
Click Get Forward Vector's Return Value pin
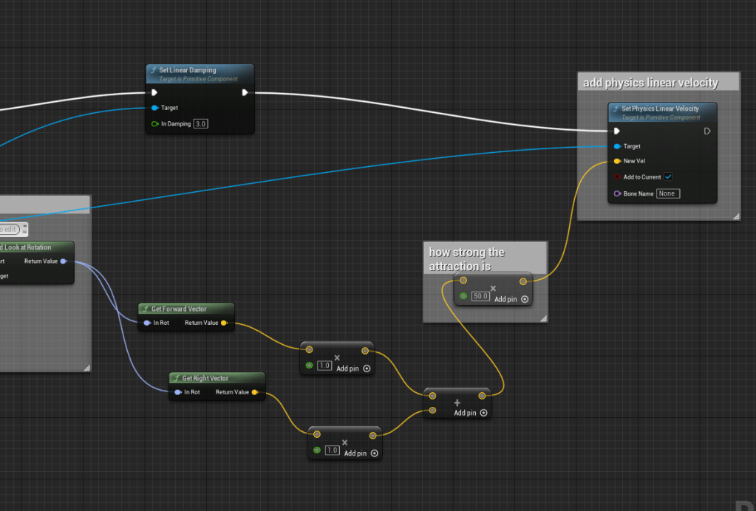[x=224, y=323]
